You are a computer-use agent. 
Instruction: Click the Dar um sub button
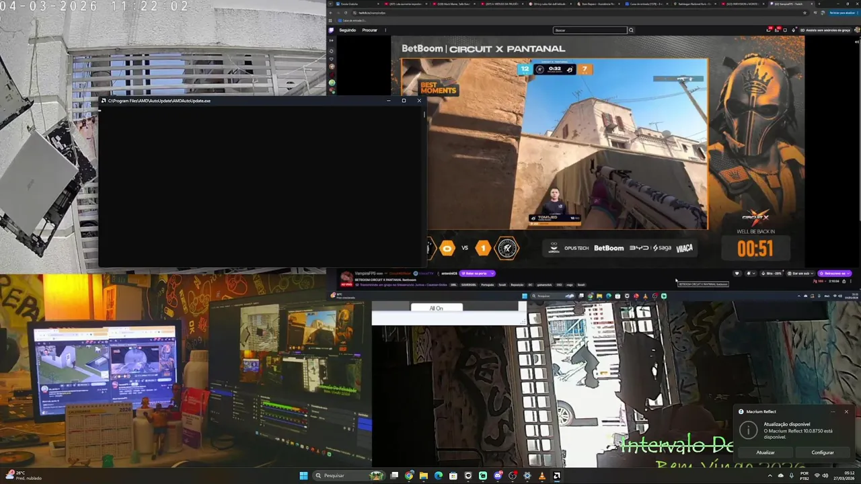[x=800, y=273]
